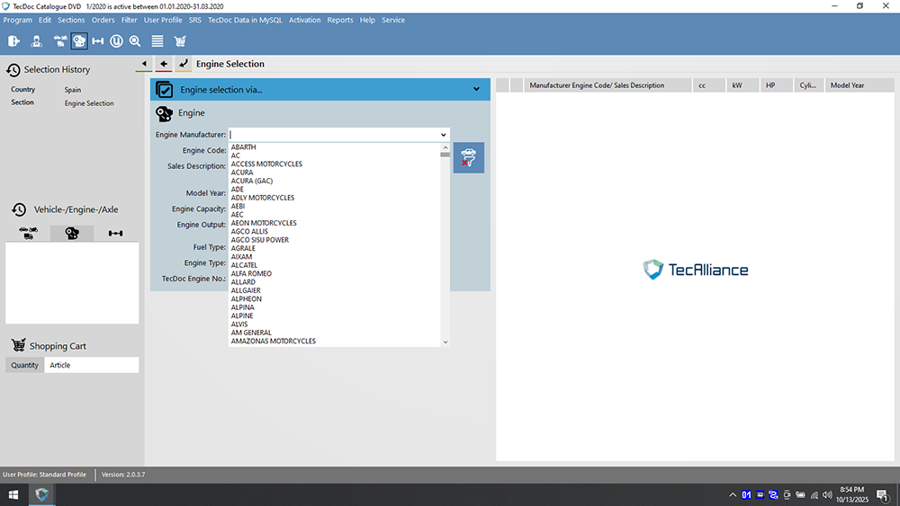Click the clear filter funnel button

pyautogui.click(x=468, y=157)
